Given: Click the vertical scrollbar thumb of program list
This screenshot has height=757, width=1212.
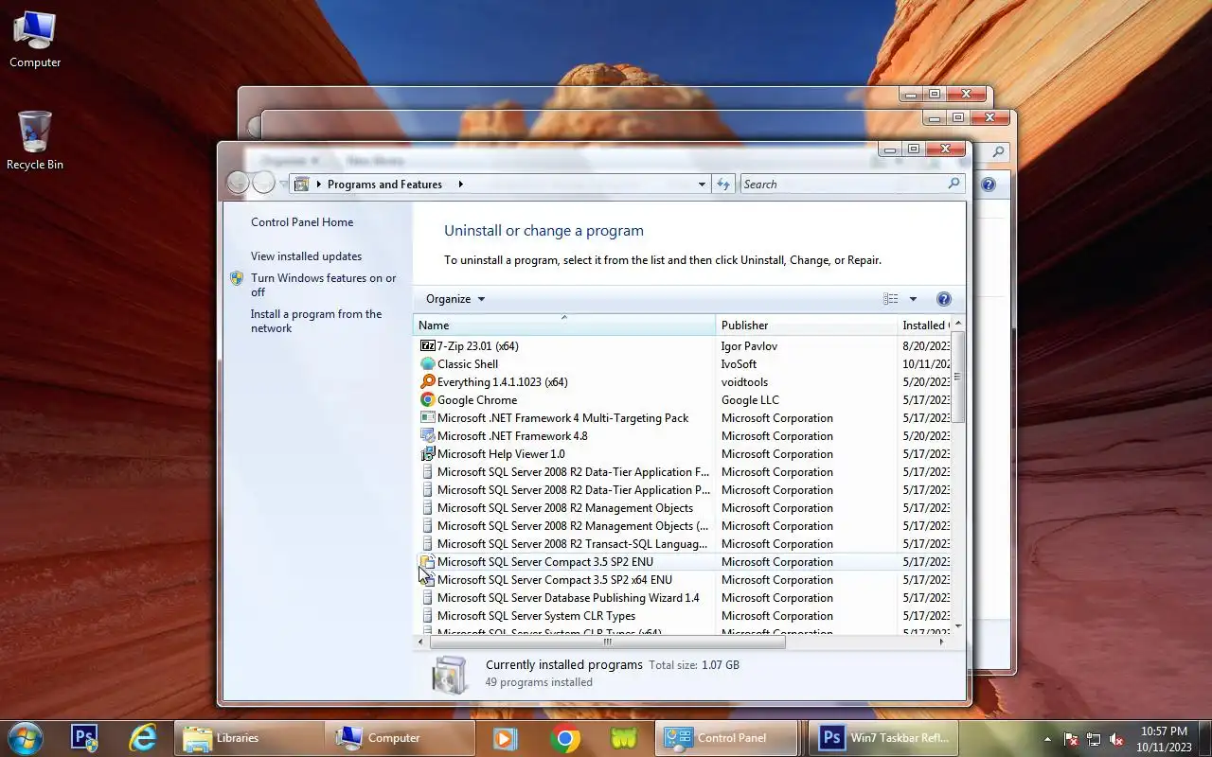Looking at the screenshot, I should click(x=957, y=377).
